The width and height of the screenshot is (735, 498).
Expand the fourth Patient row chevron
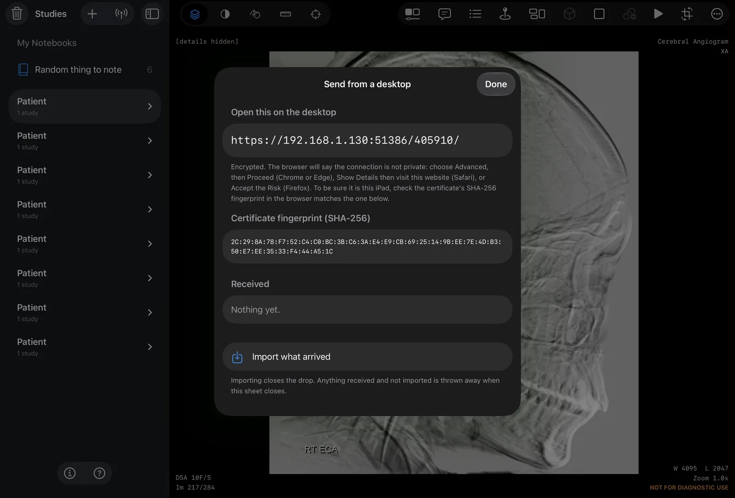[150, 210]
